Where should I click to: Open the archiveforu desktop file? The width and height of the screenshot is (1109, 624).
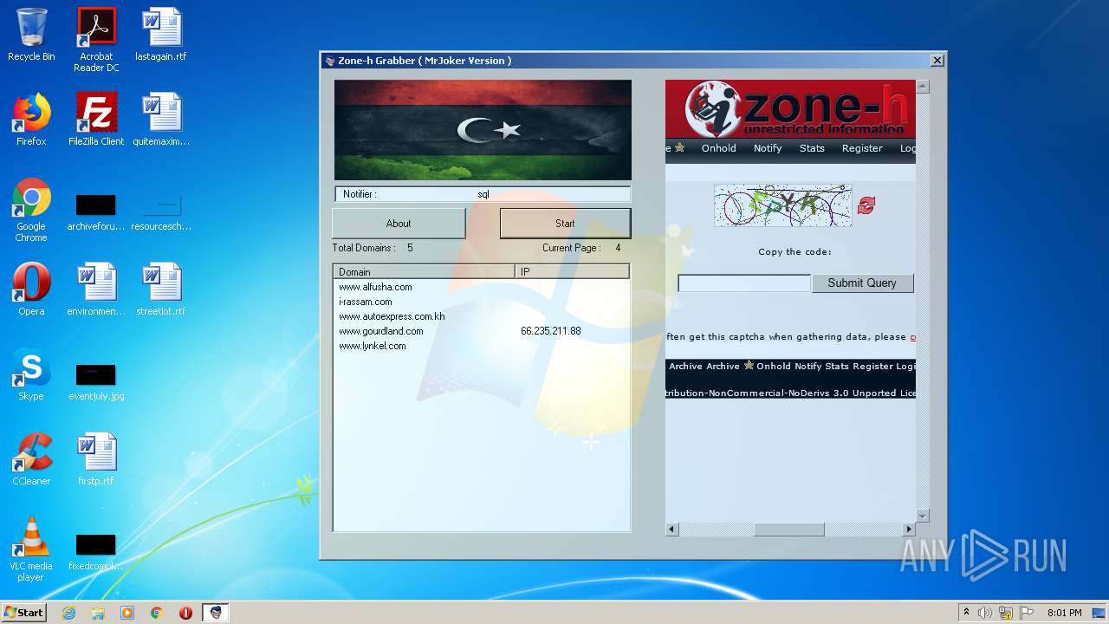(96, 212)
